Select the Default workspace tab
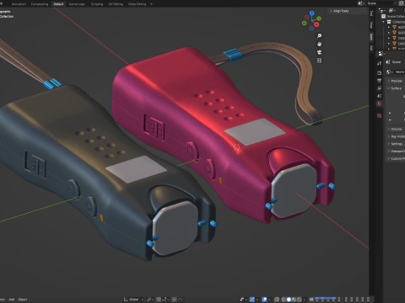This screenshot has width=405, height=303. tap(58, 4)
